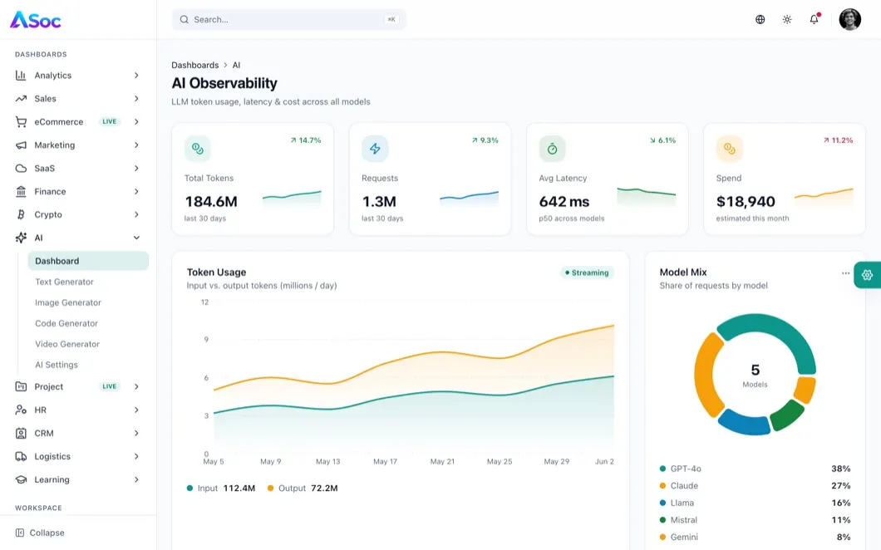This screenshot has width=881, height=550.
Task: Click the HR people icon
Action: pos(21,410)
